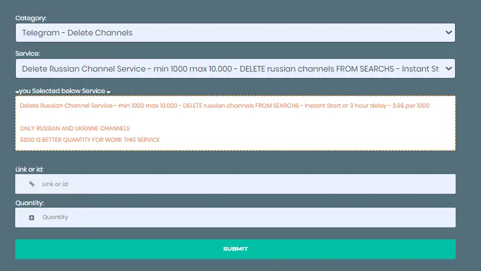Click the 'Service:' label
Image resolution: width=481 pixels, height=271 pixels.
tap(28, 54)
